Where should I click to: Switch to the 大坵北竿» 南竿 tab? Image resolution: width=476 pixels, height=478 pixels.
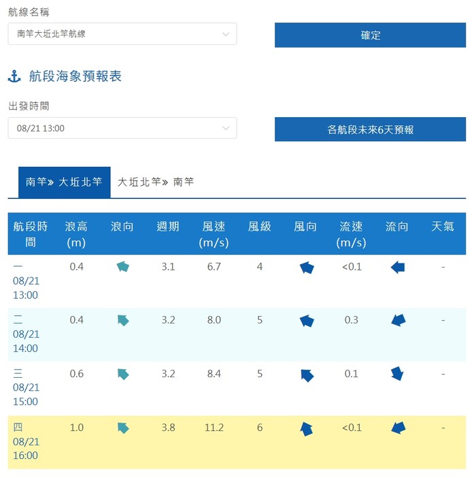point(156,182)
